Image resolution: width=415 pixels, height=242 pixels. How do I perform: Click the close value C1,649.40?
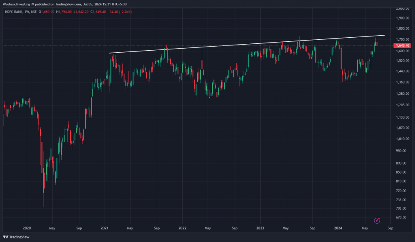pos(98,12)
